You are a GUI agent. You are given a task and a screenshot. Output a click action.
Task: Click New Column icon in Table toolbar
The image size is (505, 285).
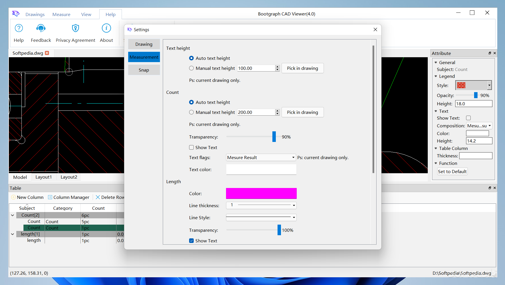(13, 197)
